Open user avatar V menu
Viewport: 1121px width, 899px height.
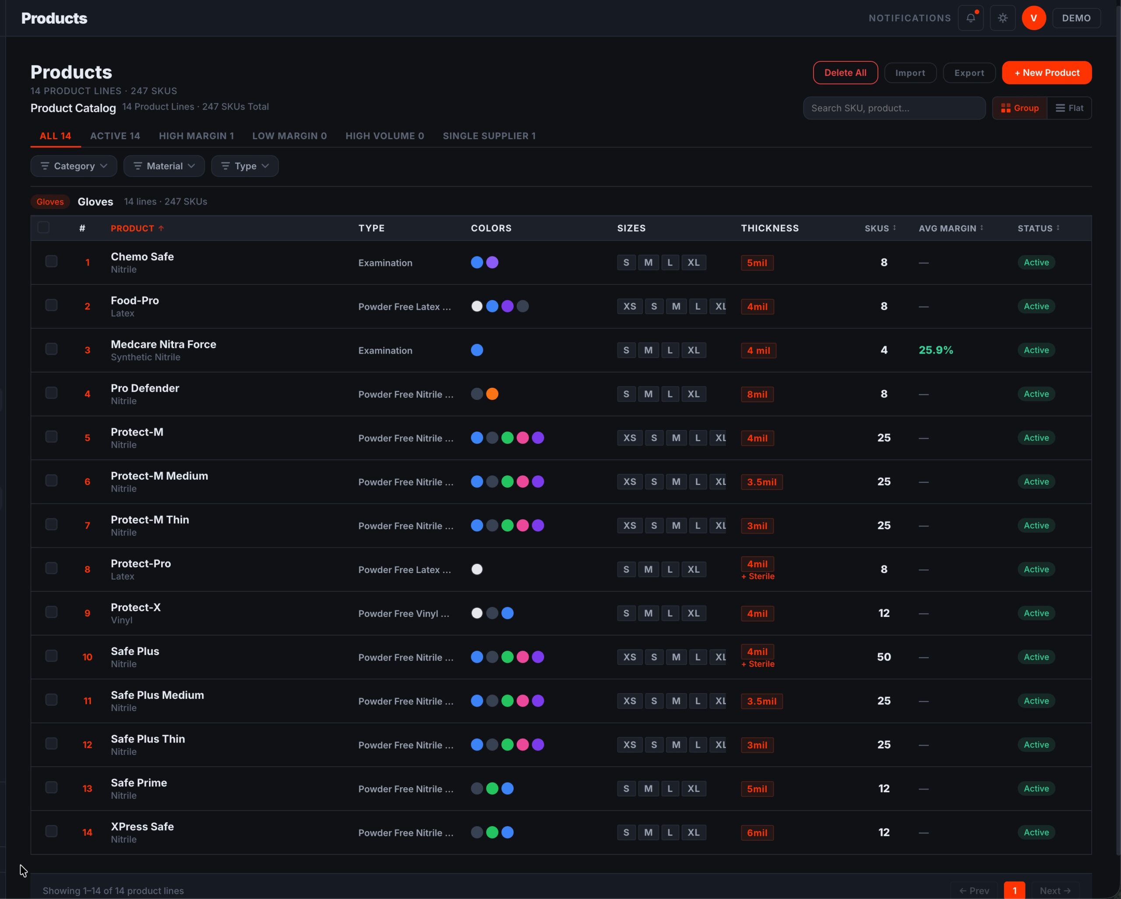click(1034, 18)
